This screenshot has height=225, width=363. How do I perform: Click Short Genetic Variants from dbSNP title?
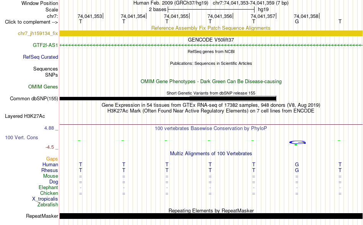coord(211,93)
